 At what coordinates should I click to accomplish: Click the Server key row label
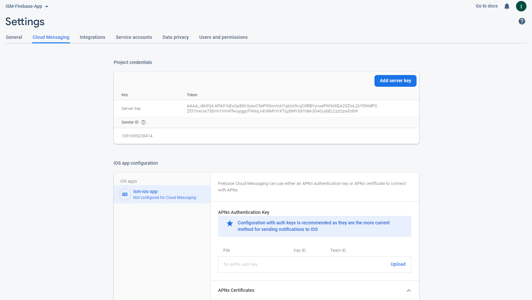[131, 109]
